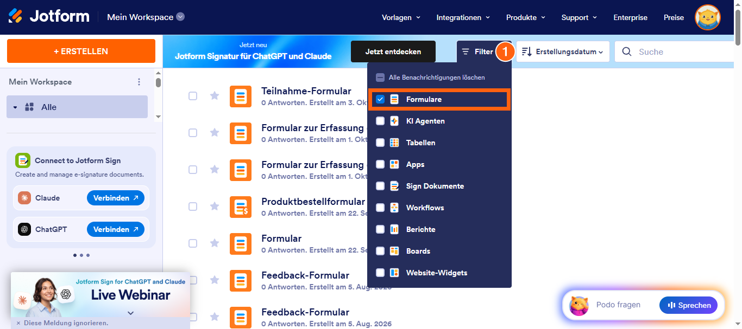Click the Live Webinar banner image
Screen dimensions: 742x329
click(x=100, y=294)
